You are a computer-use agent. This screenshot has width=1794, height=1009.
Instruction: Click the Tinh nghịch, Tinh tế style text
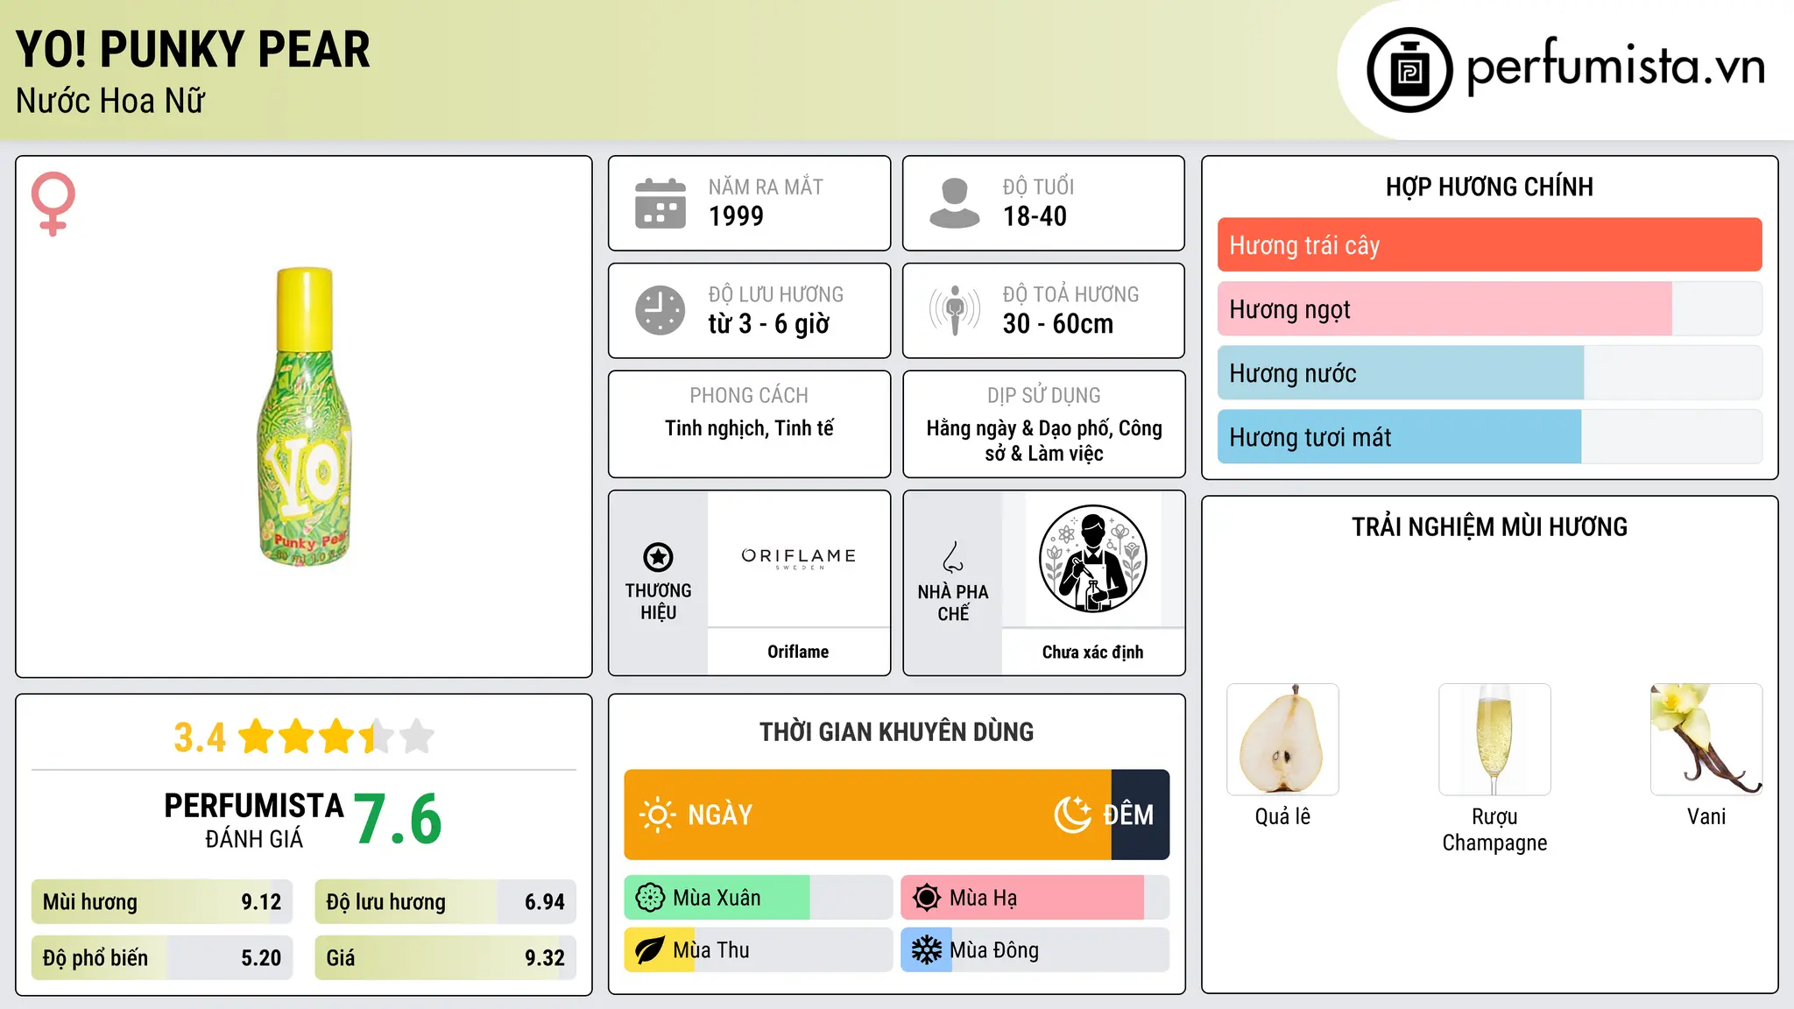pyautogui.click(x=749, y=428)
